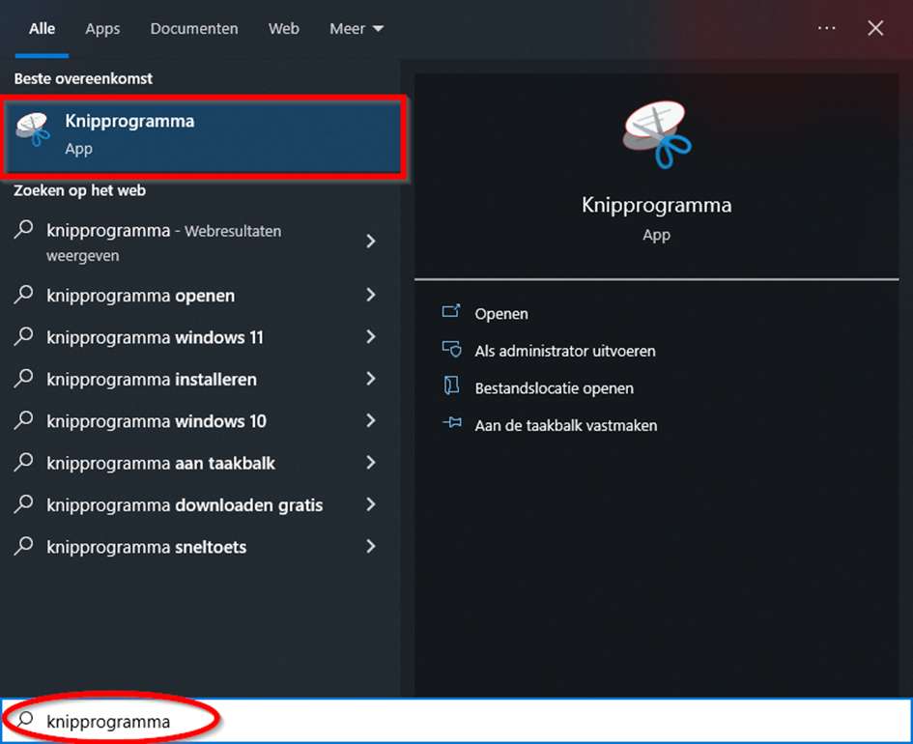Expand the chevron next to knipprogramma openen
Image resolution: width=913 pixels, height=744 pixels.
pos(370,296)
